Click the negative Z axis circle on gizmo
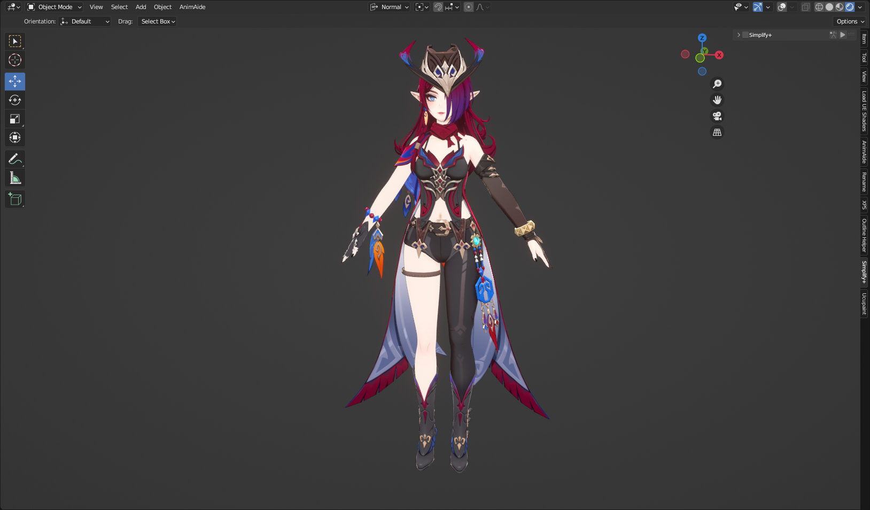The height and width of the screenshot is (510, 870). pyautogui.click(x=702, y=71)
